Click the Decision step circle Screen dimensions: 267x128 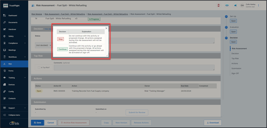click(x=226, y=38)
